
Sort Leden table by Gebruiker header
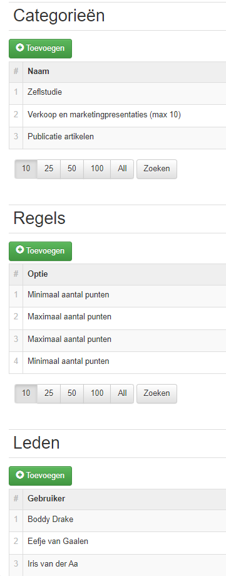(x=46, y=499)
